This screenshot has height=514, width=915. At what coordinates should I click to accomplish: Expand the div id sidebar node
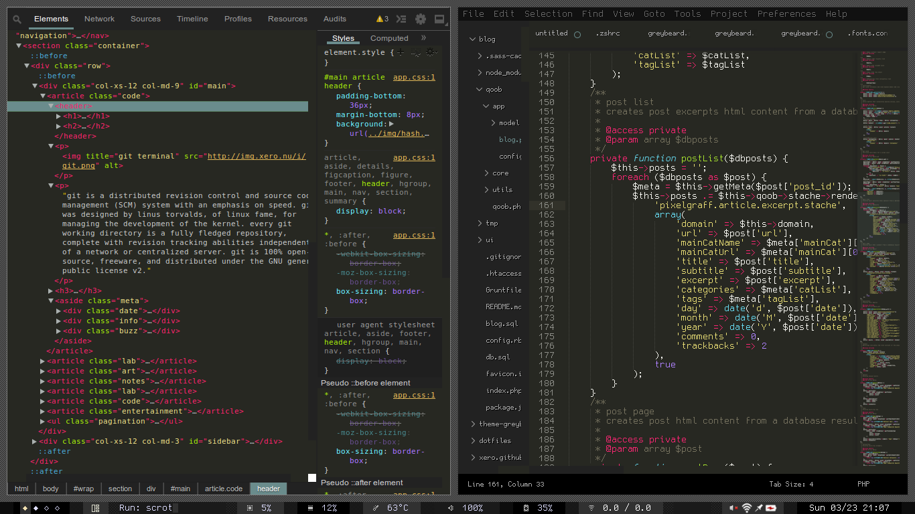tap(35, 442)
